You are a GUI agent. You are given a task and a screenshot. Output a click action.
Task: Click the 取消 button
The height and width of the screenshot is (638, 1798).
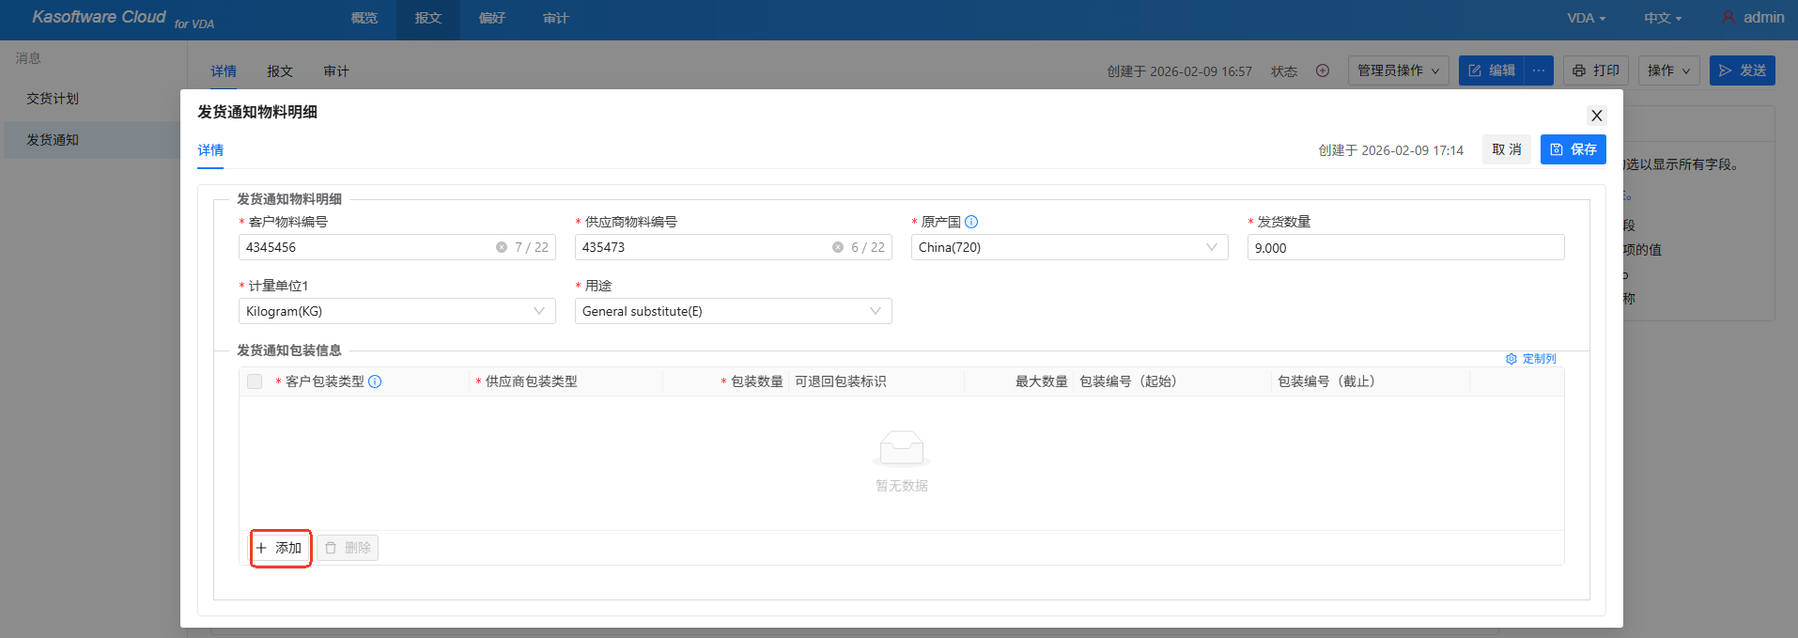(1507, 149)
